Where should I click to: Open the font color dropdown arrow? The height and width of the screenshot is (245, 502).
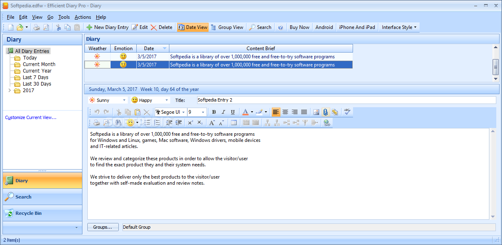(x=252, y=112)
